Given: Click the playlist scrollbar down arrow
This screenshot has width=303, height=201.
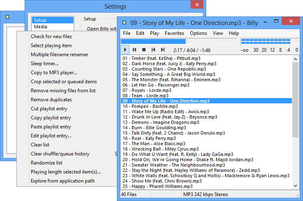Looking at the screenshot, I should coord(295,186).
